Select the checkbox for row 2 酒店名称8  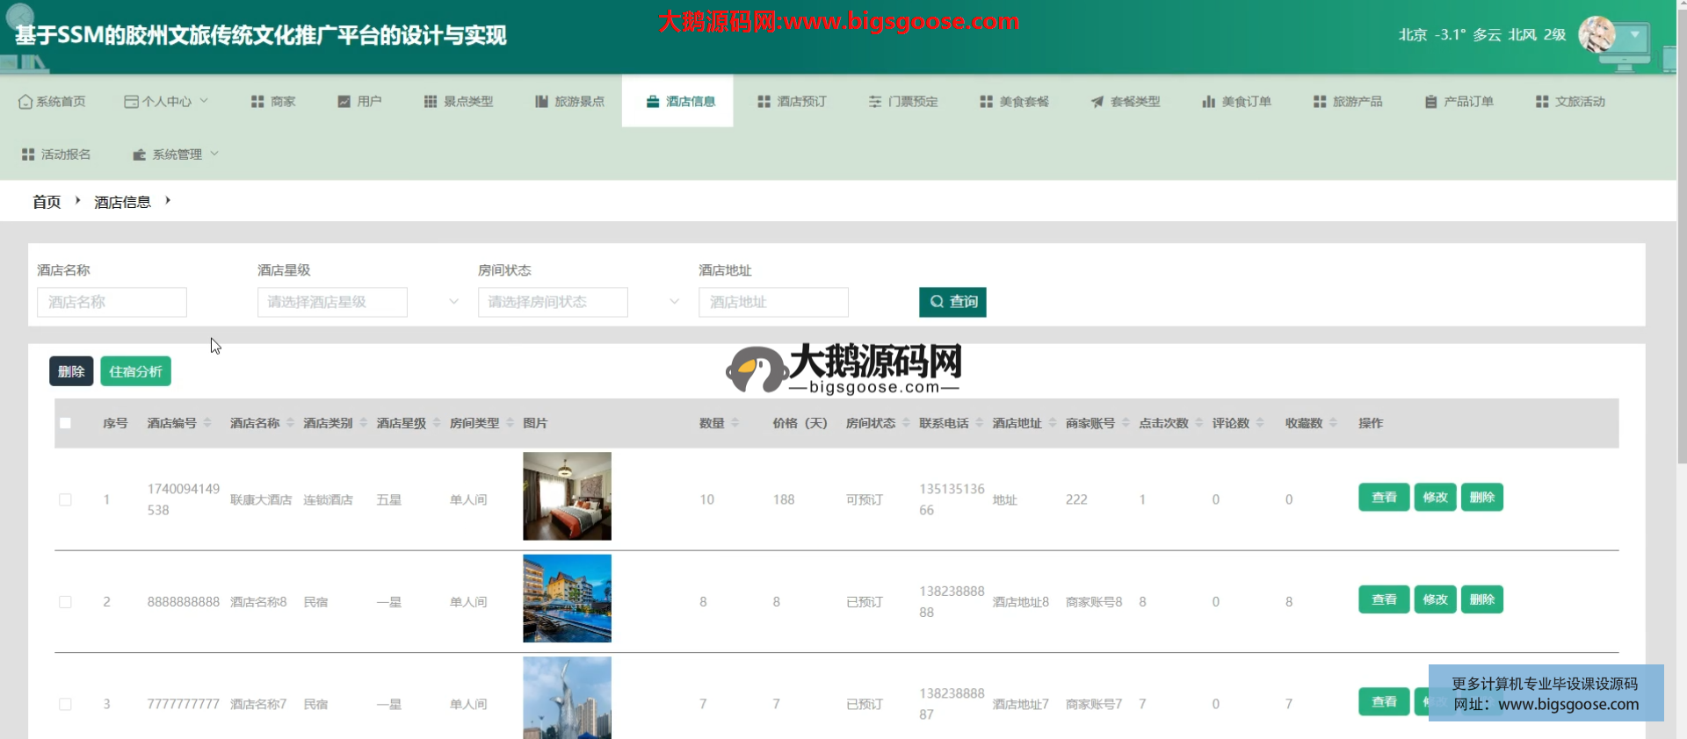click(x=65, y=602)
